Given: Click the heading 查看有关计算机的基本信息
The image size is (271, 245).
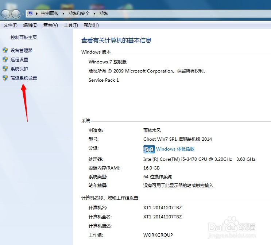Looking at the screenshot, I should 116,40.
